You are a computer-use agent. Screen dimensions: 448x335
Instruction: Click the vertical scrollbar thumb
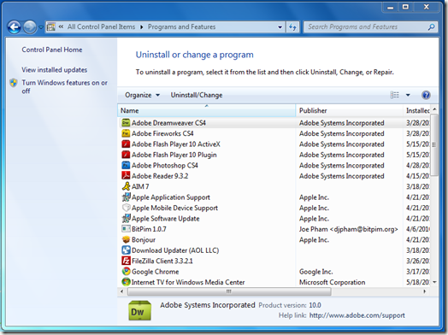434,145
